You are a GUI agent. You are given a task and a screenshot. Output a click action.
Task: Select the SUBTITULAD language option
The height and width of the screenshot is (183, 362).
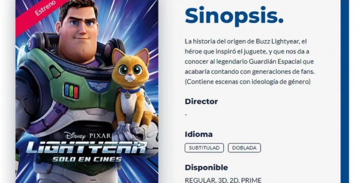click(204, 148)
